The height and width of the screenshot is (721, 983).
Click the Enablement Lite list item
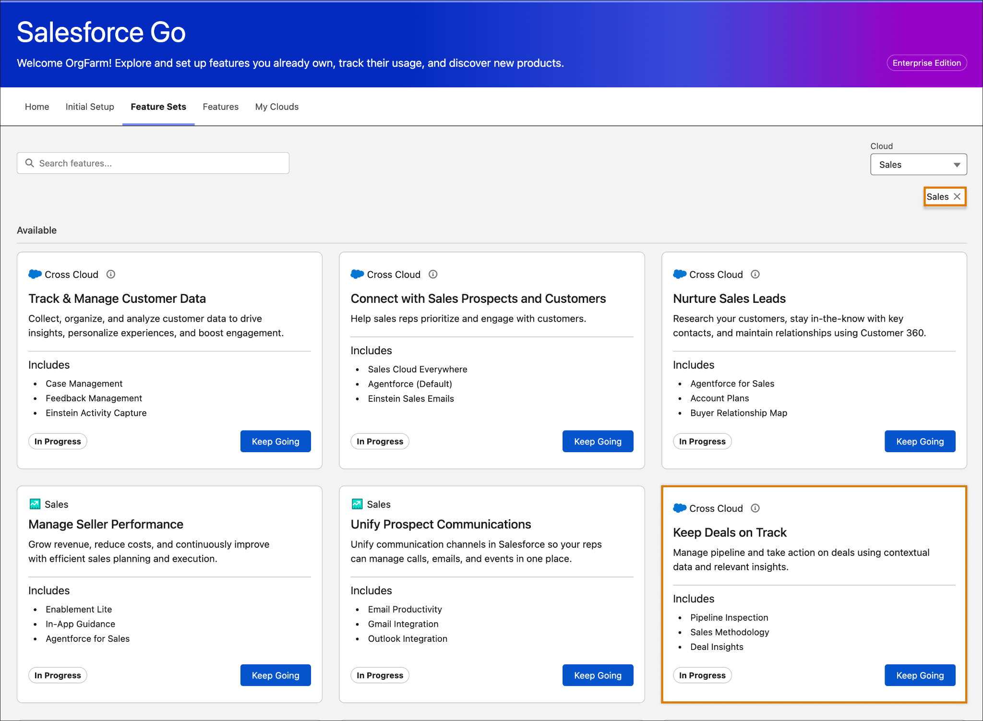click(79, 609)
